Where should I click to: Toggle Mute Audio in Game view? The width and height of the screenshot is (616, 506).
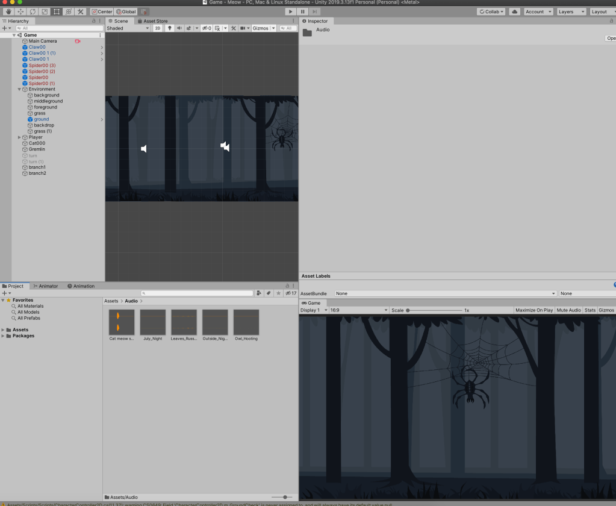[568, 310]
